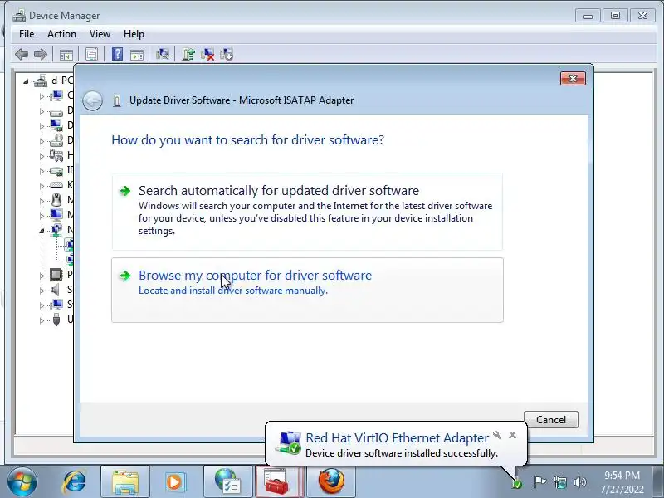Open Windows Explorer folder icon on taskbar
664x498 pixels.
tap(125, 481)
